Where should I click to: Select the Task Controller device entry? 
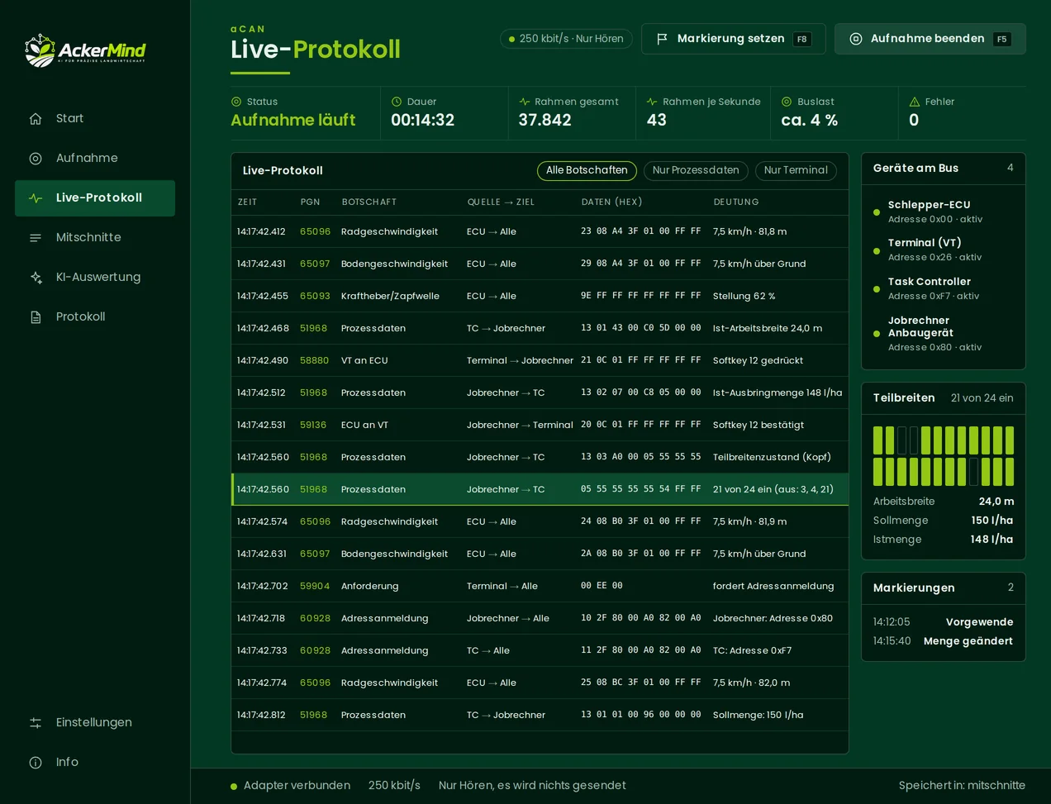point(943,288)
